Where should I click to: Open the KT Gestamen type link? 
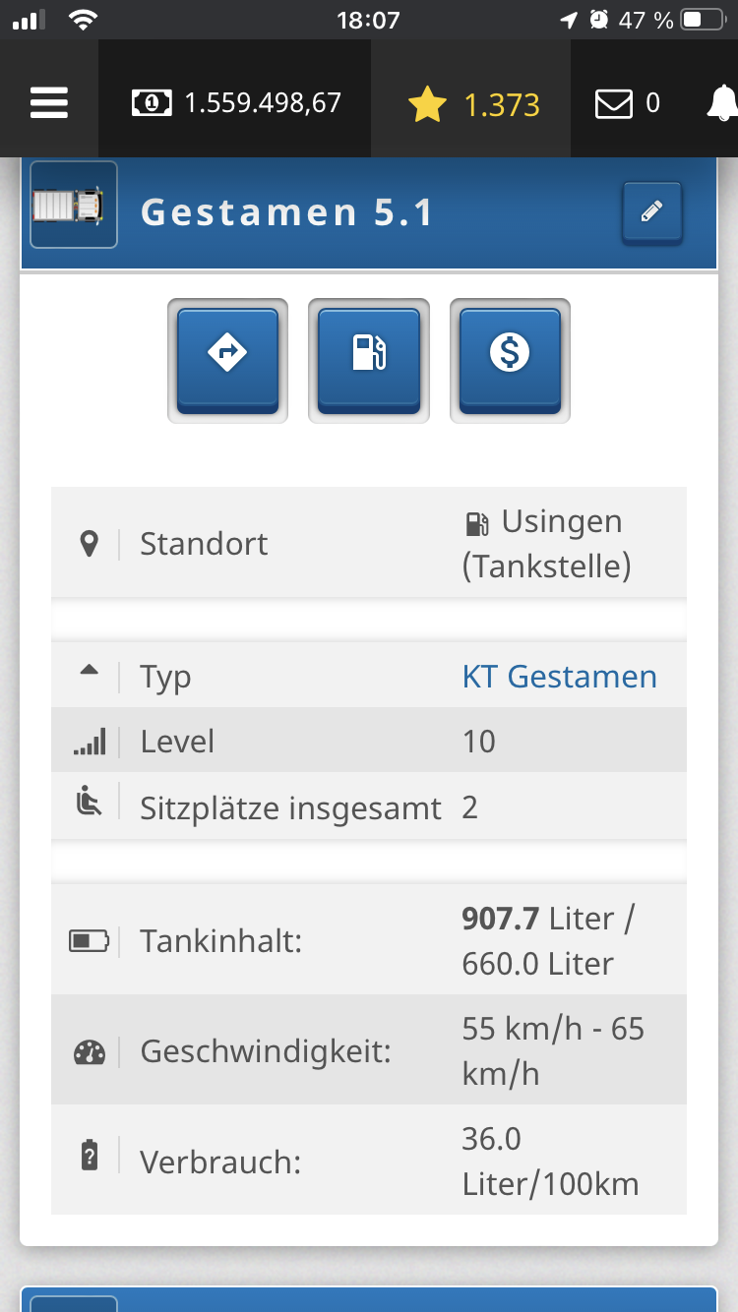click(x=559, y=677)
